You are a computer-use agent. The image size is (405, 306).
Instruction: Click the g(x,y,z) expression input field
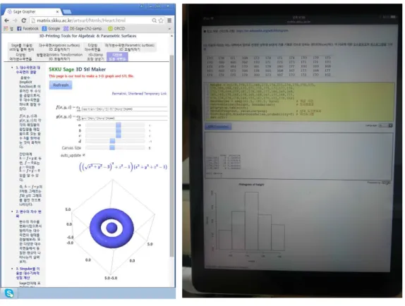124,118
